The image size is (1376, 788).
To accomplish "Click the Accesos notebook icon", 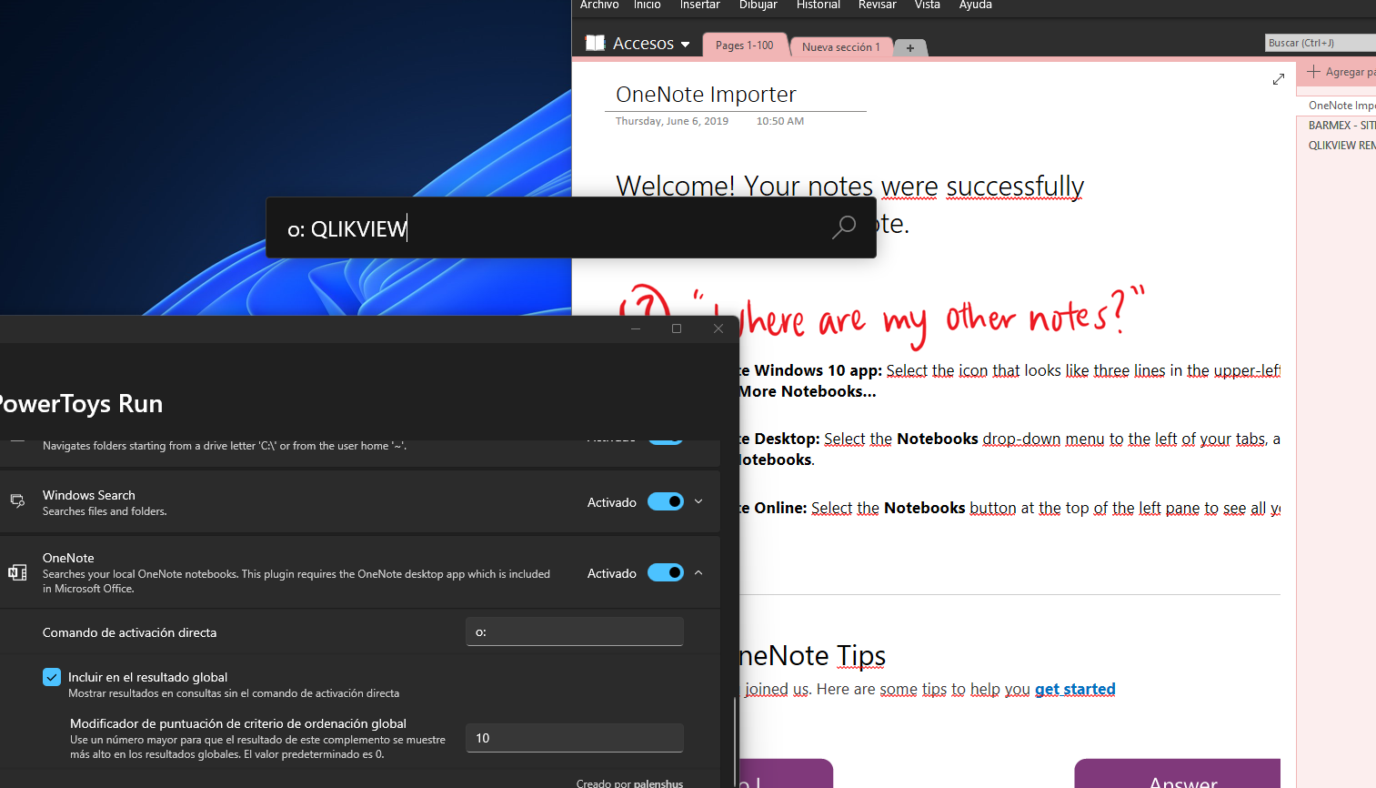I will [596, 42].
